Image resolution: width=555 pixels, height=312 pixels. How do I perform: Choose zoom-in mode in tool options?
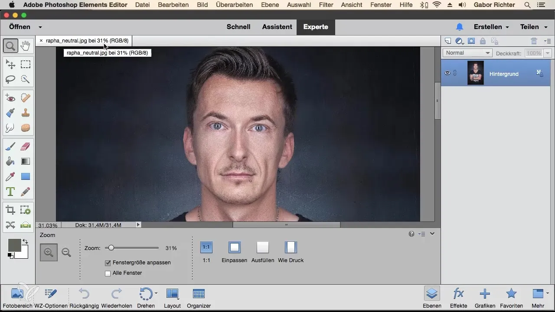49,252
